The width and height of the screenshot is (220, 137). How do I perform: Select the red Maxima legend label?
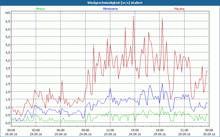(x=179, y=9)
